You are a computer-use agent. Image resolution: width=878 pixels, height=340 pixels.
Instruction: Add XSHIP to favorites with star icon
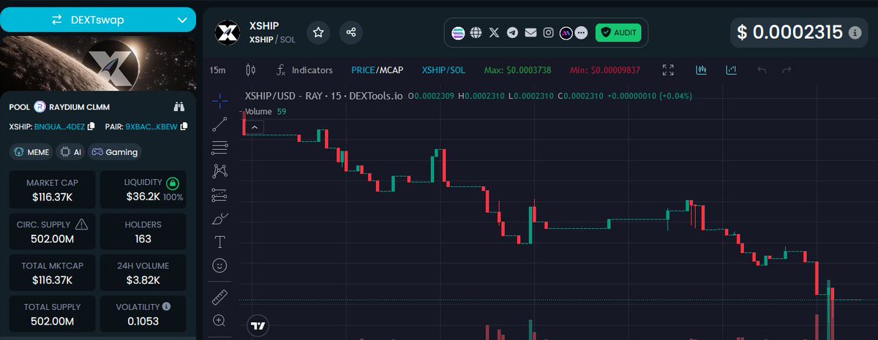318,32
